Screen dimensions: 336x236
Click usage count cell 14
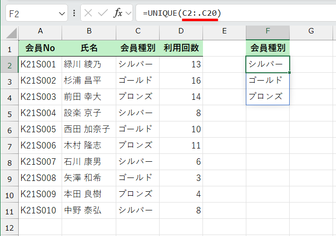tap(181, 97)
